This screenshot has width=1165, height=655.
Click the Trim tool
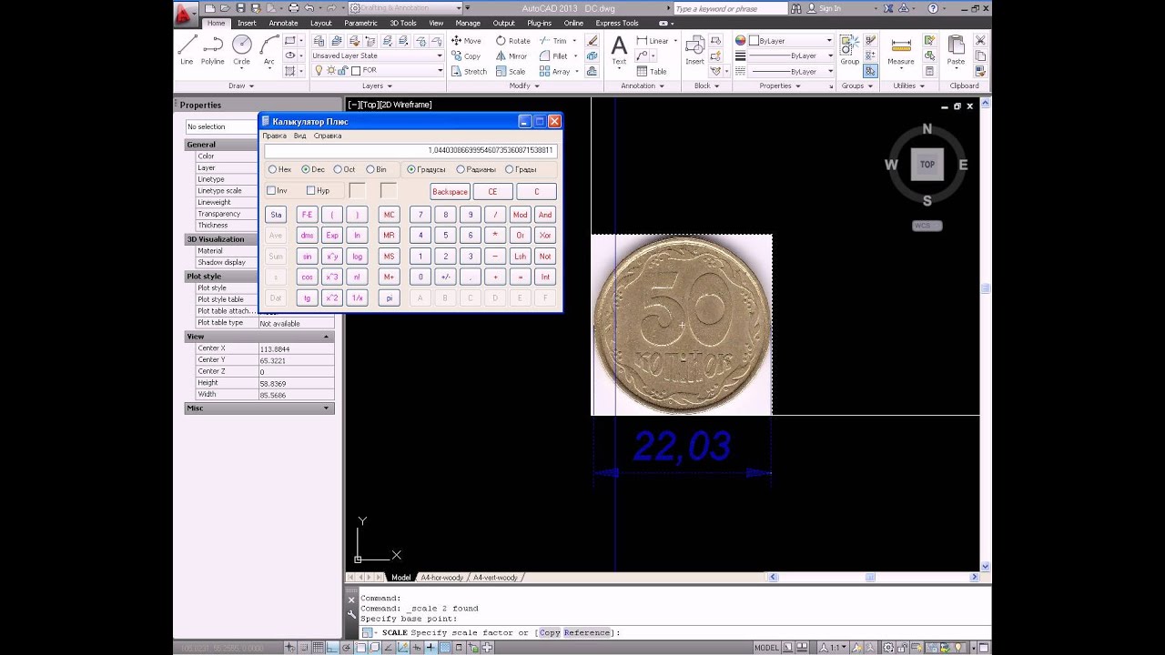tap(552, 41)
